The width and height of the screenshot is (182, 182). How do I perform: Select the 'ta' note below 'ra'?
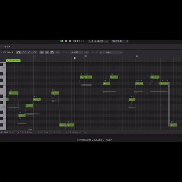point(106,84)
